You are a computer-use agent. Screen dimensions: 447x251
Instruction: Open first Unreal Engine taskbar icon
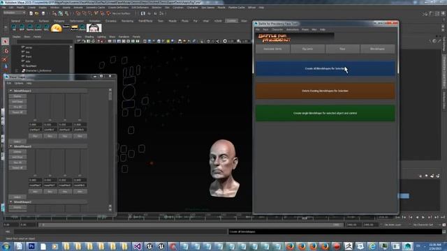(x=149, y=246)
